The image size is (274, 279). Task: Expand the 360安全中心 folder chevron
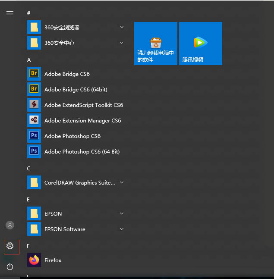[122, 43]
